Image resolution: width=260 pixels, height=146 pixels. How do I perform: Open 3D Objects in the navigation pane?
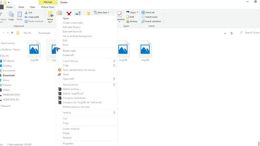pyautogui.click(x=9, y=61)
